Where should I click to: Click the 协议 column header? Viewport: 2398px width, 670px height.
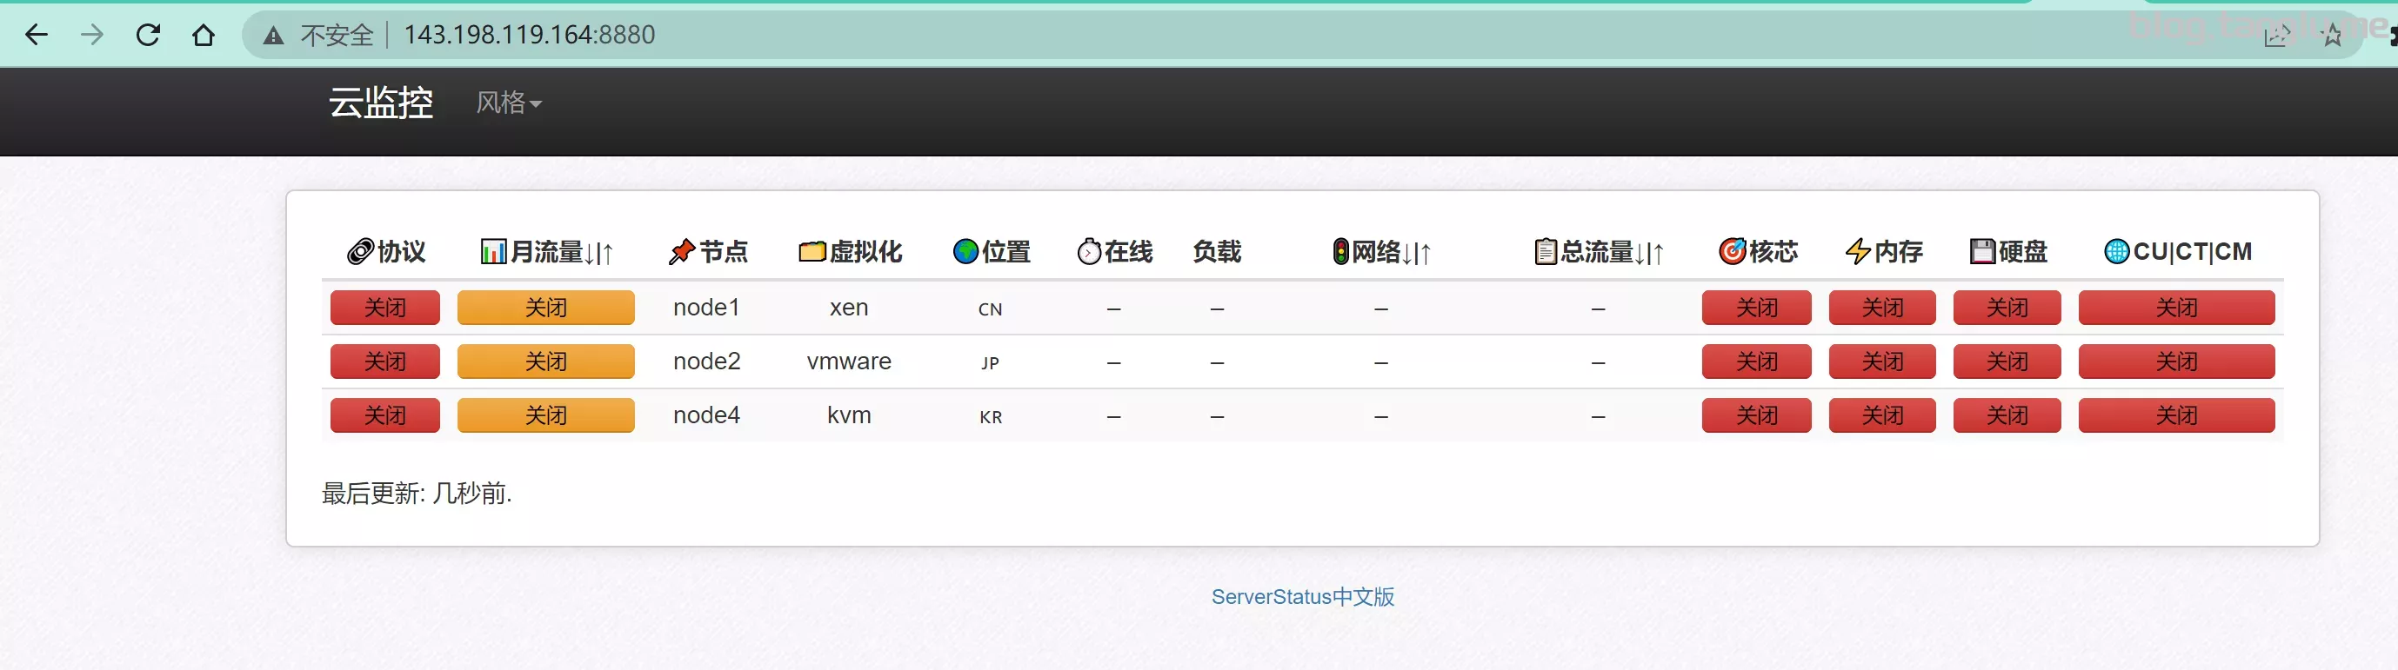(385, 251)
